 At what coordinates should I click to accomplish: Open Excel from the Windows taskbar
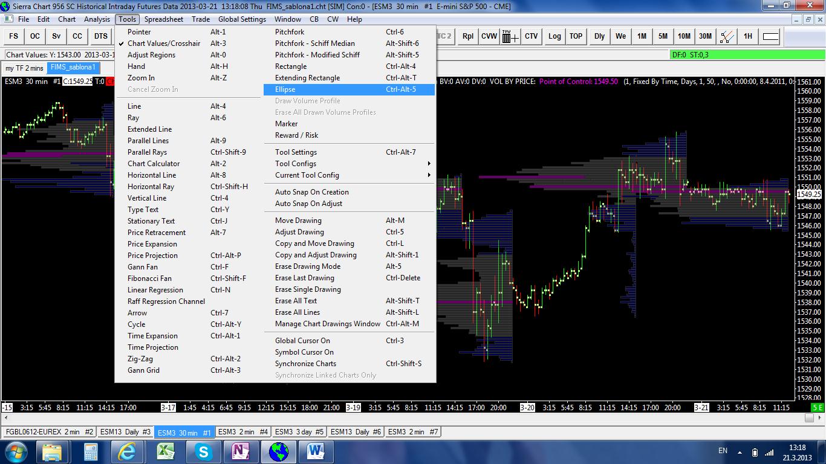tap(166, 451)
